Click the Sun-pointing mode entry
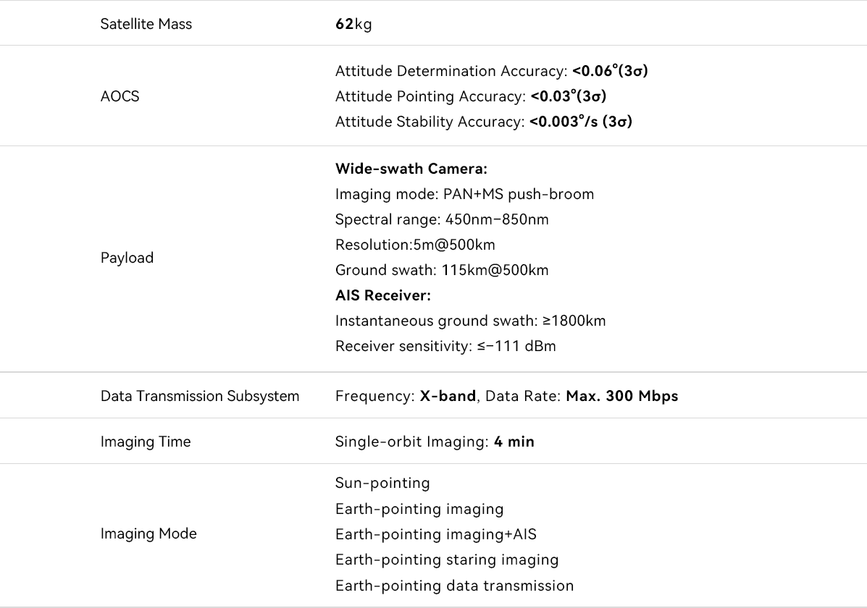This screenshot has height=608, width=867. tap(382, 483)
